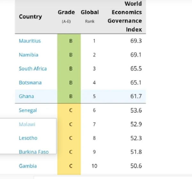
Task: Select Ghana's index value 61.7
Action: tap(135, 96)
